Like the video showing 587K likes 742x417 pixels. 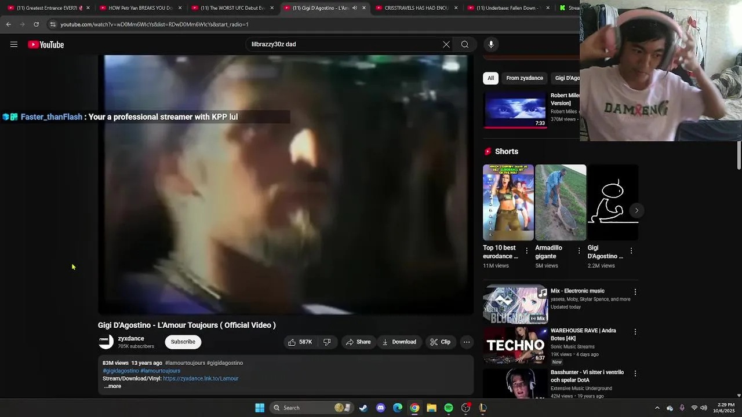coord(300,342)
